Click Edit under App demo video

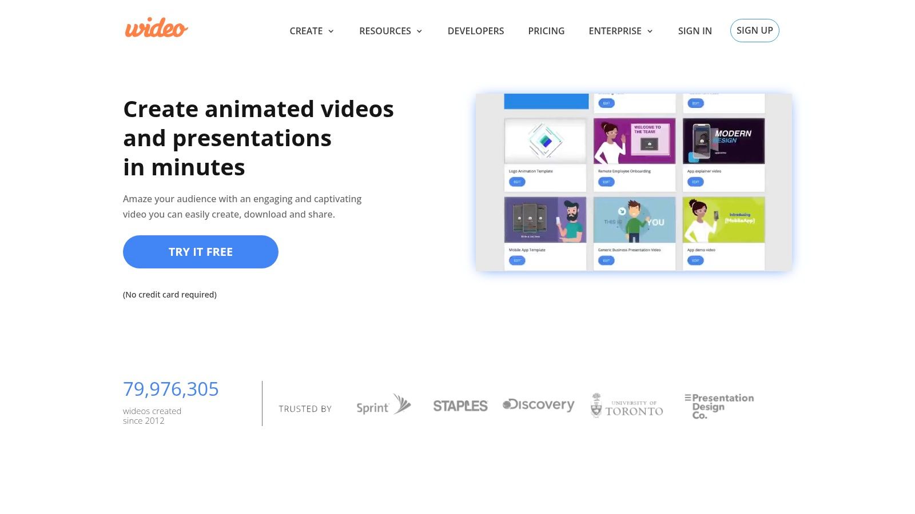coord(695,261)
